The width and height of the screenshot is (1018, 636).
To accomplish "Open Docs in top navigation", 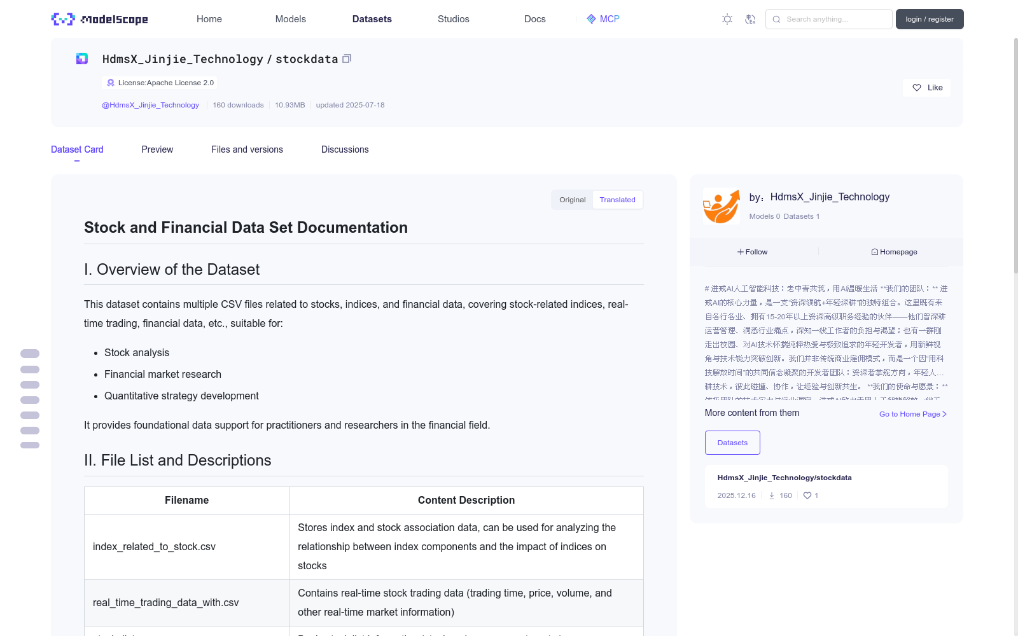I will pos(535,19).
